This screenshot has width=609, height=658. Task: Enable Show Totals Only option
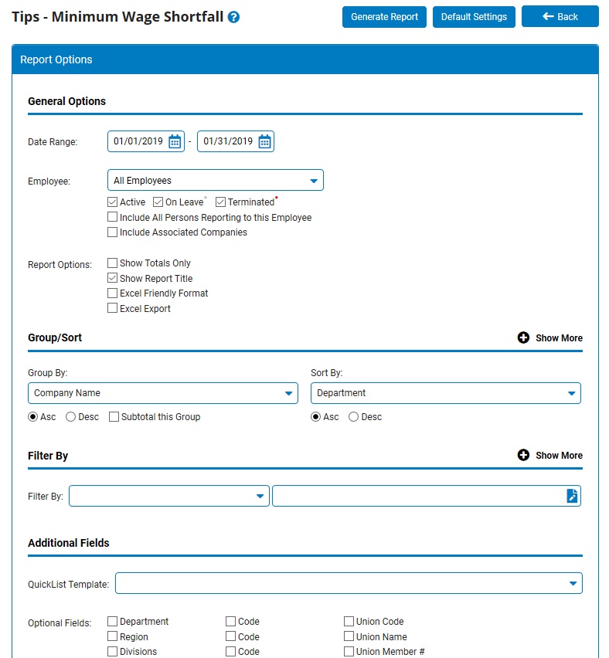click(112, 263)
